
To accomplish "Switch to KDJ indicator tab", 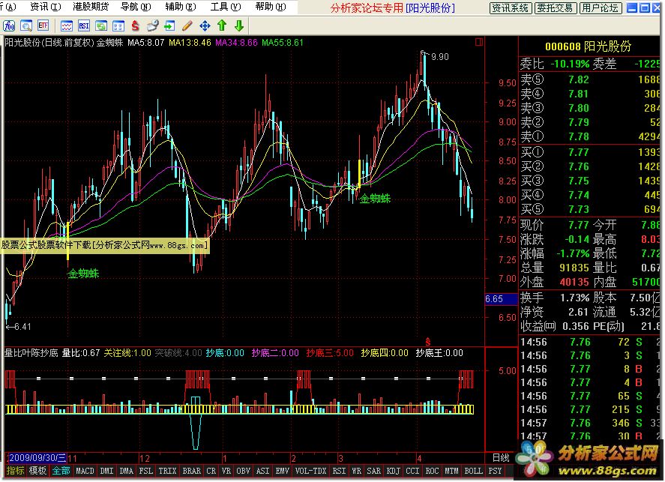I will pyautogui.click(x=394, y=471).
